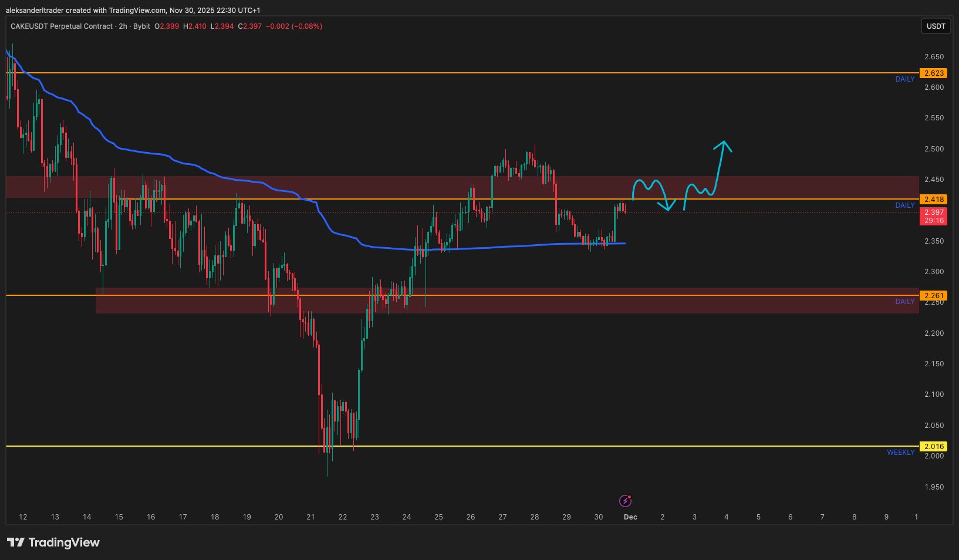Click the WEEKLY label below the 2.016 line
The height and width of the screenshot is (560, 959).
point(901,453)
